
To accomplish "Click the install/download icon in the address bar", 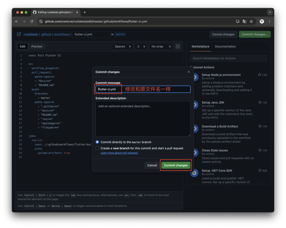I will 238,21.
